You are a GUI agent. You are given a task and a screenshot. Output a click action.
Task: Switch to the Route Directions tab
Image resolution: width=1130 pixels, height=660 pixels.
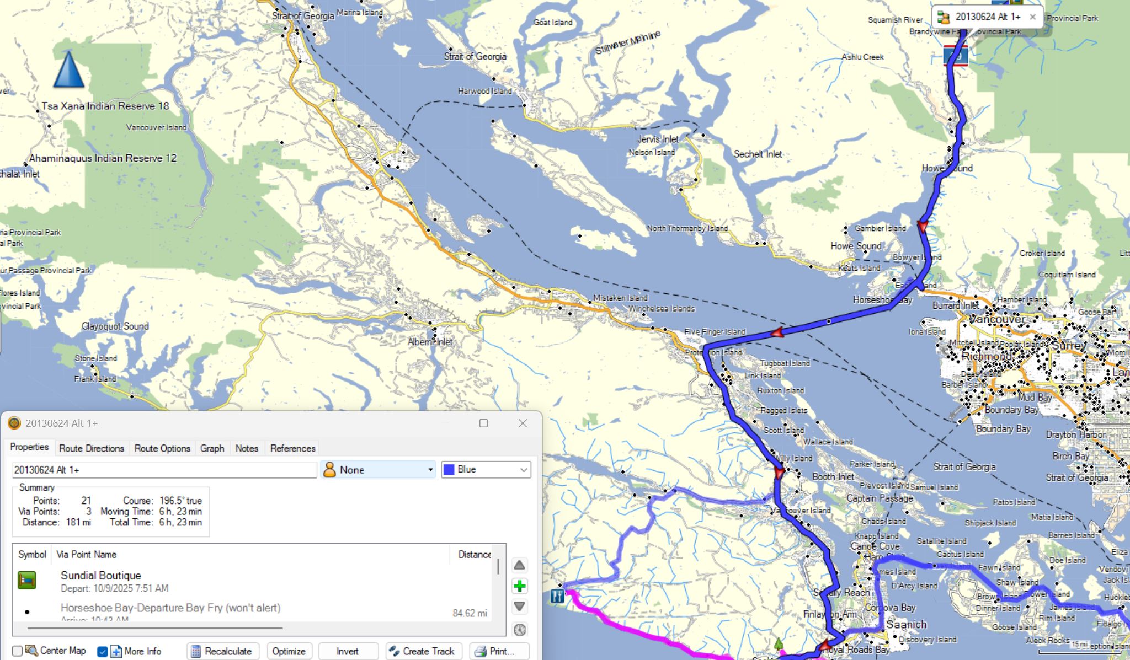coord(92,448)
